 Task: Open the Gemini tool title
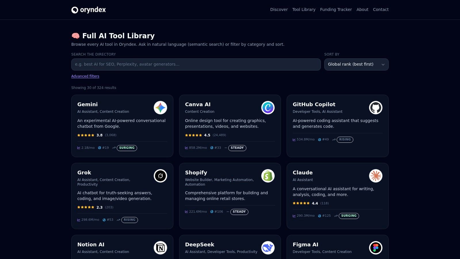coord(87,104)
